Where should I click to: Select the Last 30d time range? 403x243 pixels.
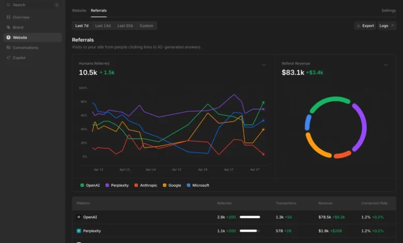pyautogui.click(x=125, y=25)
